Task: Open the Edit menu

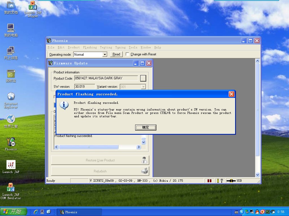Action: click(61, 47)
